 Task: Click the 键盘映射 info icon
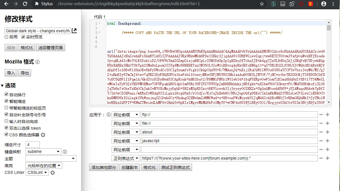pos(65,152)
